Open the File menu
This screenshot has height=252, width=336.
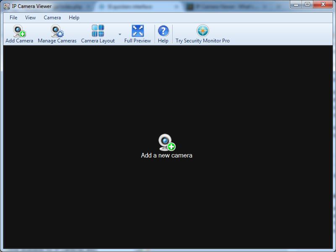click(13, 18)
